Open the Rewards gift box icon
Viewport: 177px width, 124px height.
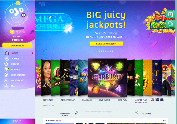pyautogui.click(x=7, y=69)
